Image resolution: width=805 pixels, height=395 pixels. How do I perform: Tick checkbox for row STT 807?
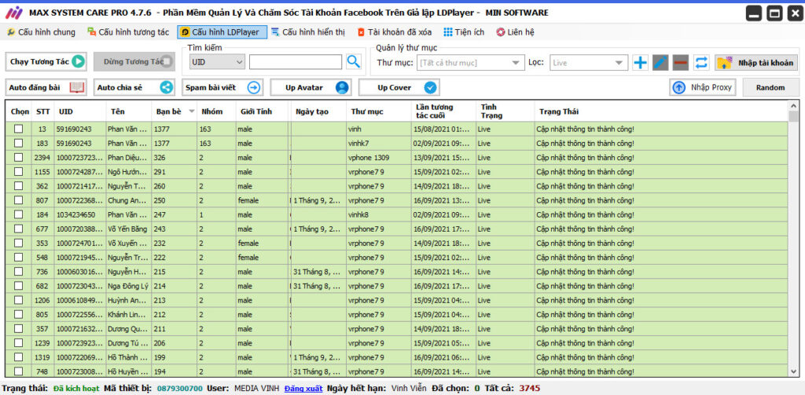point(19,200)
